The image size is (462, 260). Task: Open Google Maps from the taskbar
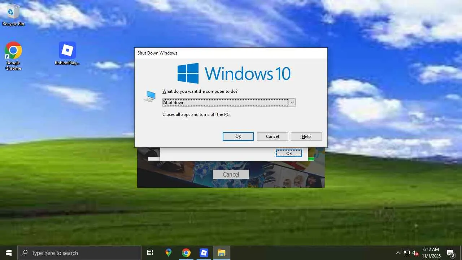tap(168, 253)
